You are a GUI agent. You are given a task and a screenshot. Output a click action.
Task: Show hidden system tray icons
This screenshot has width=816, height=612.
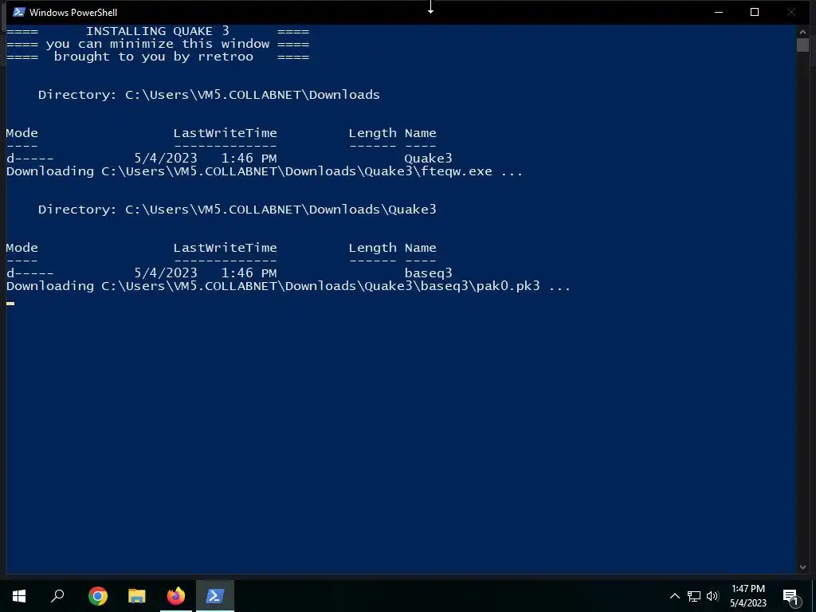[674, 596]
